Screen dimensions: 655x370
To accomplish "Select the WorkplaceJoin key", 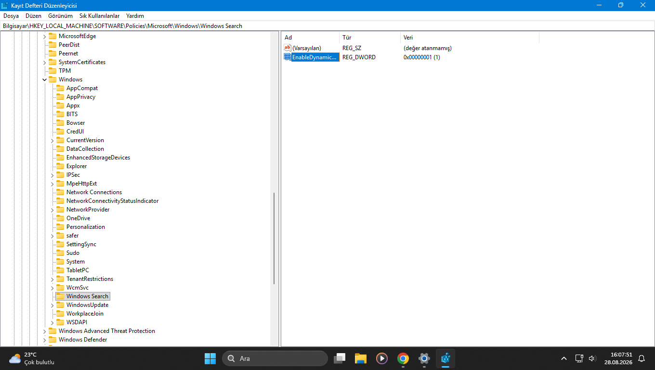I will point(85,314).
